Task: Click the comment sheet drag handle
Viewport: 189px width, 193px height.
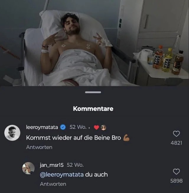Action: coord(93,92)
